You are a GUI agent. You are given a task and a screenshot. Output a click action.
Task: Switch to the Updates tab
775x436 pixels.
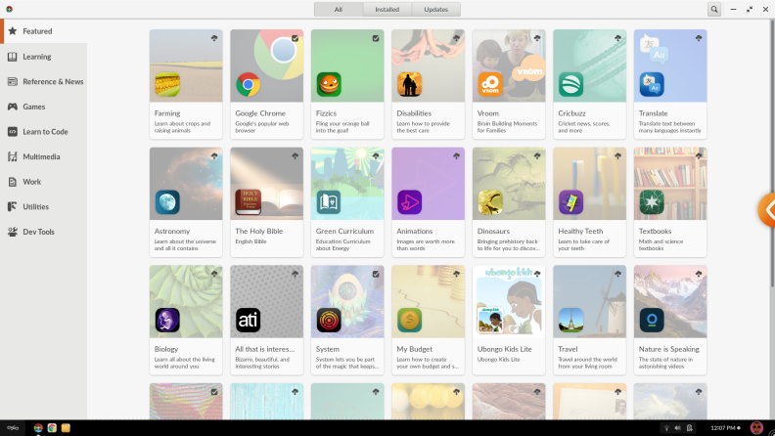click(x=436, y=10)
